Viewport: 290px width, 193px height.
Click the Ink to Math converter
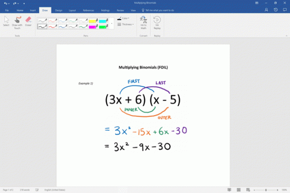(x=144, y=23)
